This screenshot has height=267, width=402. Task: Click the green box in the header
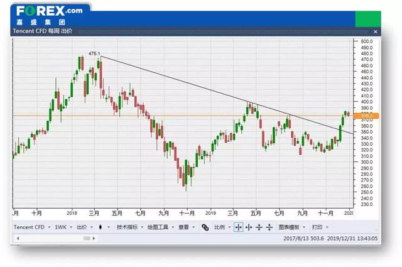coord(368,19)
